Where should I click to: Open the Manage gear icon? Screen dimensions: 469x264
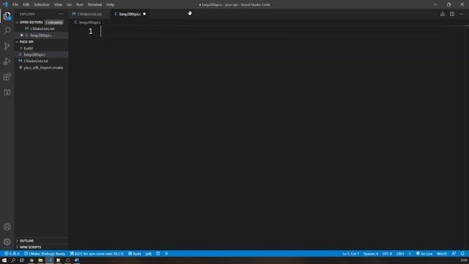(7, 241)
